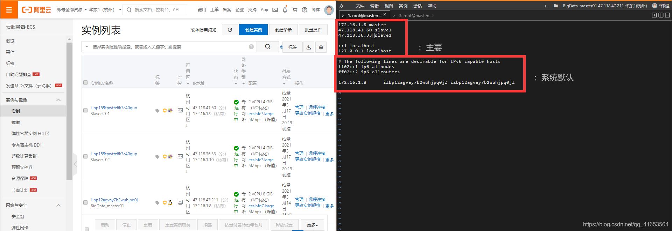Click the monitor icon of BigData_master01
672x231 pixels.
(180, 202)
